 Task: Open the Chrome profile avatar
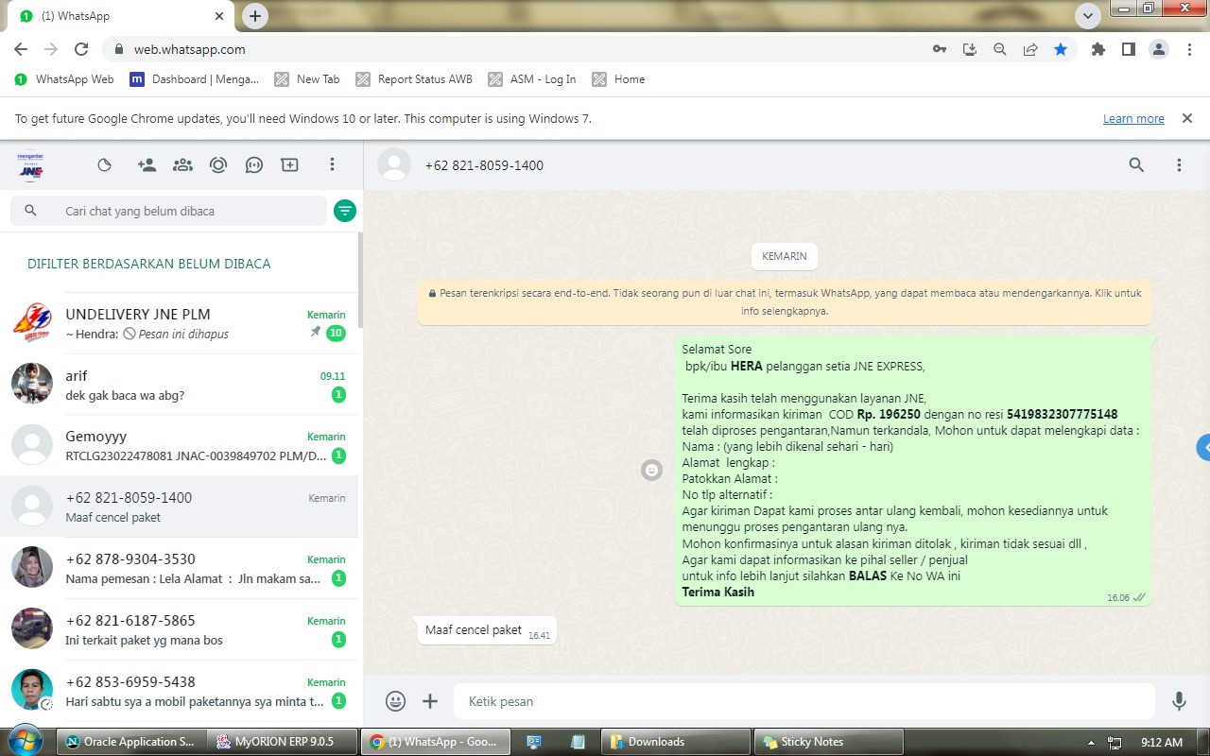(x=1159, y=49)
